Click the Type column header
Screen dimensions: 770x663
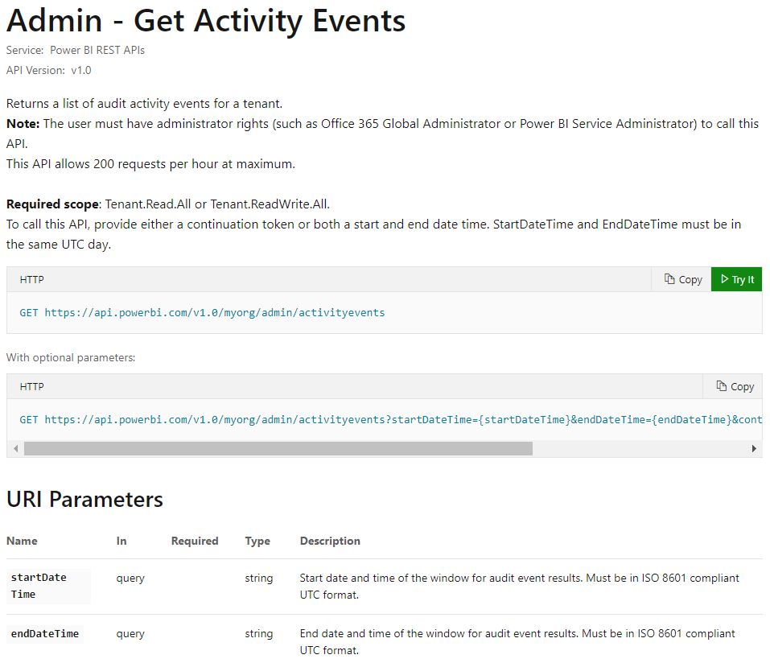[x=257, y=541]
